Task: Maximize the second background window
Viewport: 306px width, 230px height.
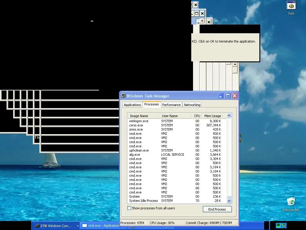Action: [x=197, y=13]
